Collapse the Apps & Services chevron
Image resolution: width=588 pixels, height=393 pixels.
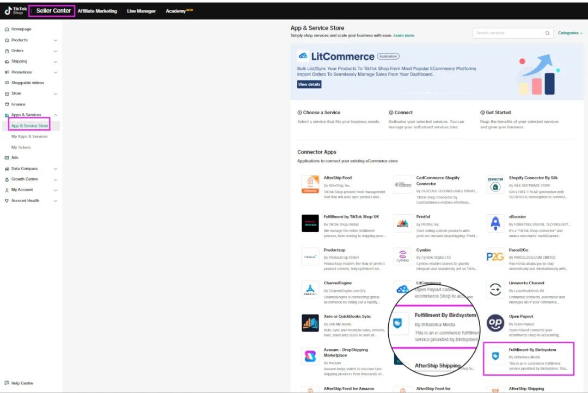[x=56, y=115]
